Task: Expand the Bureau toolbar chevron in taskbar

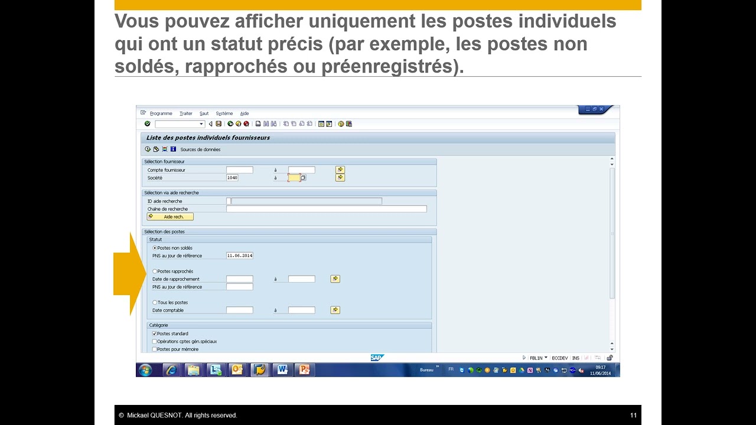Action: click(438, 366)
